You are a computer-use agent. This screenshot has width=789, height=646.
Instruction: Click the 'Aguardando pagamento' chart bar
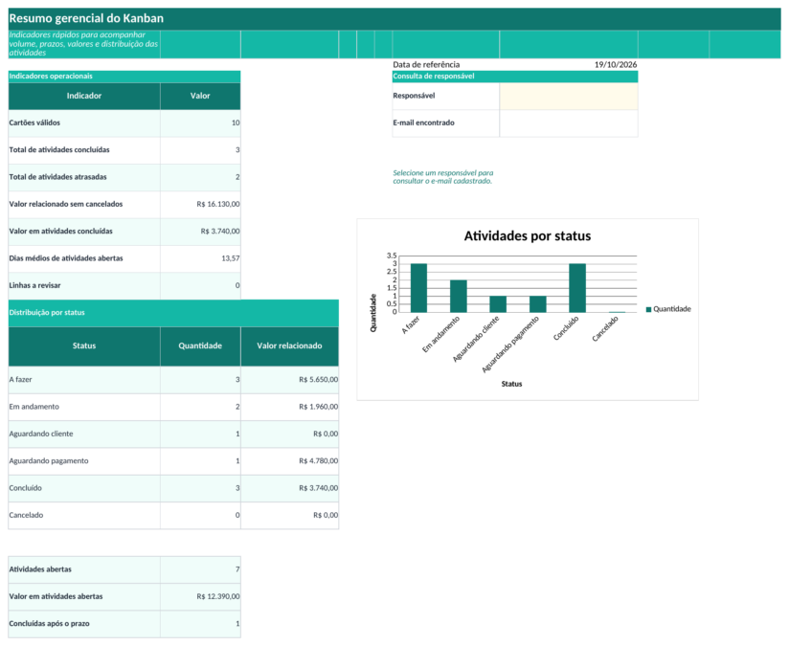(x=538, y=304)
